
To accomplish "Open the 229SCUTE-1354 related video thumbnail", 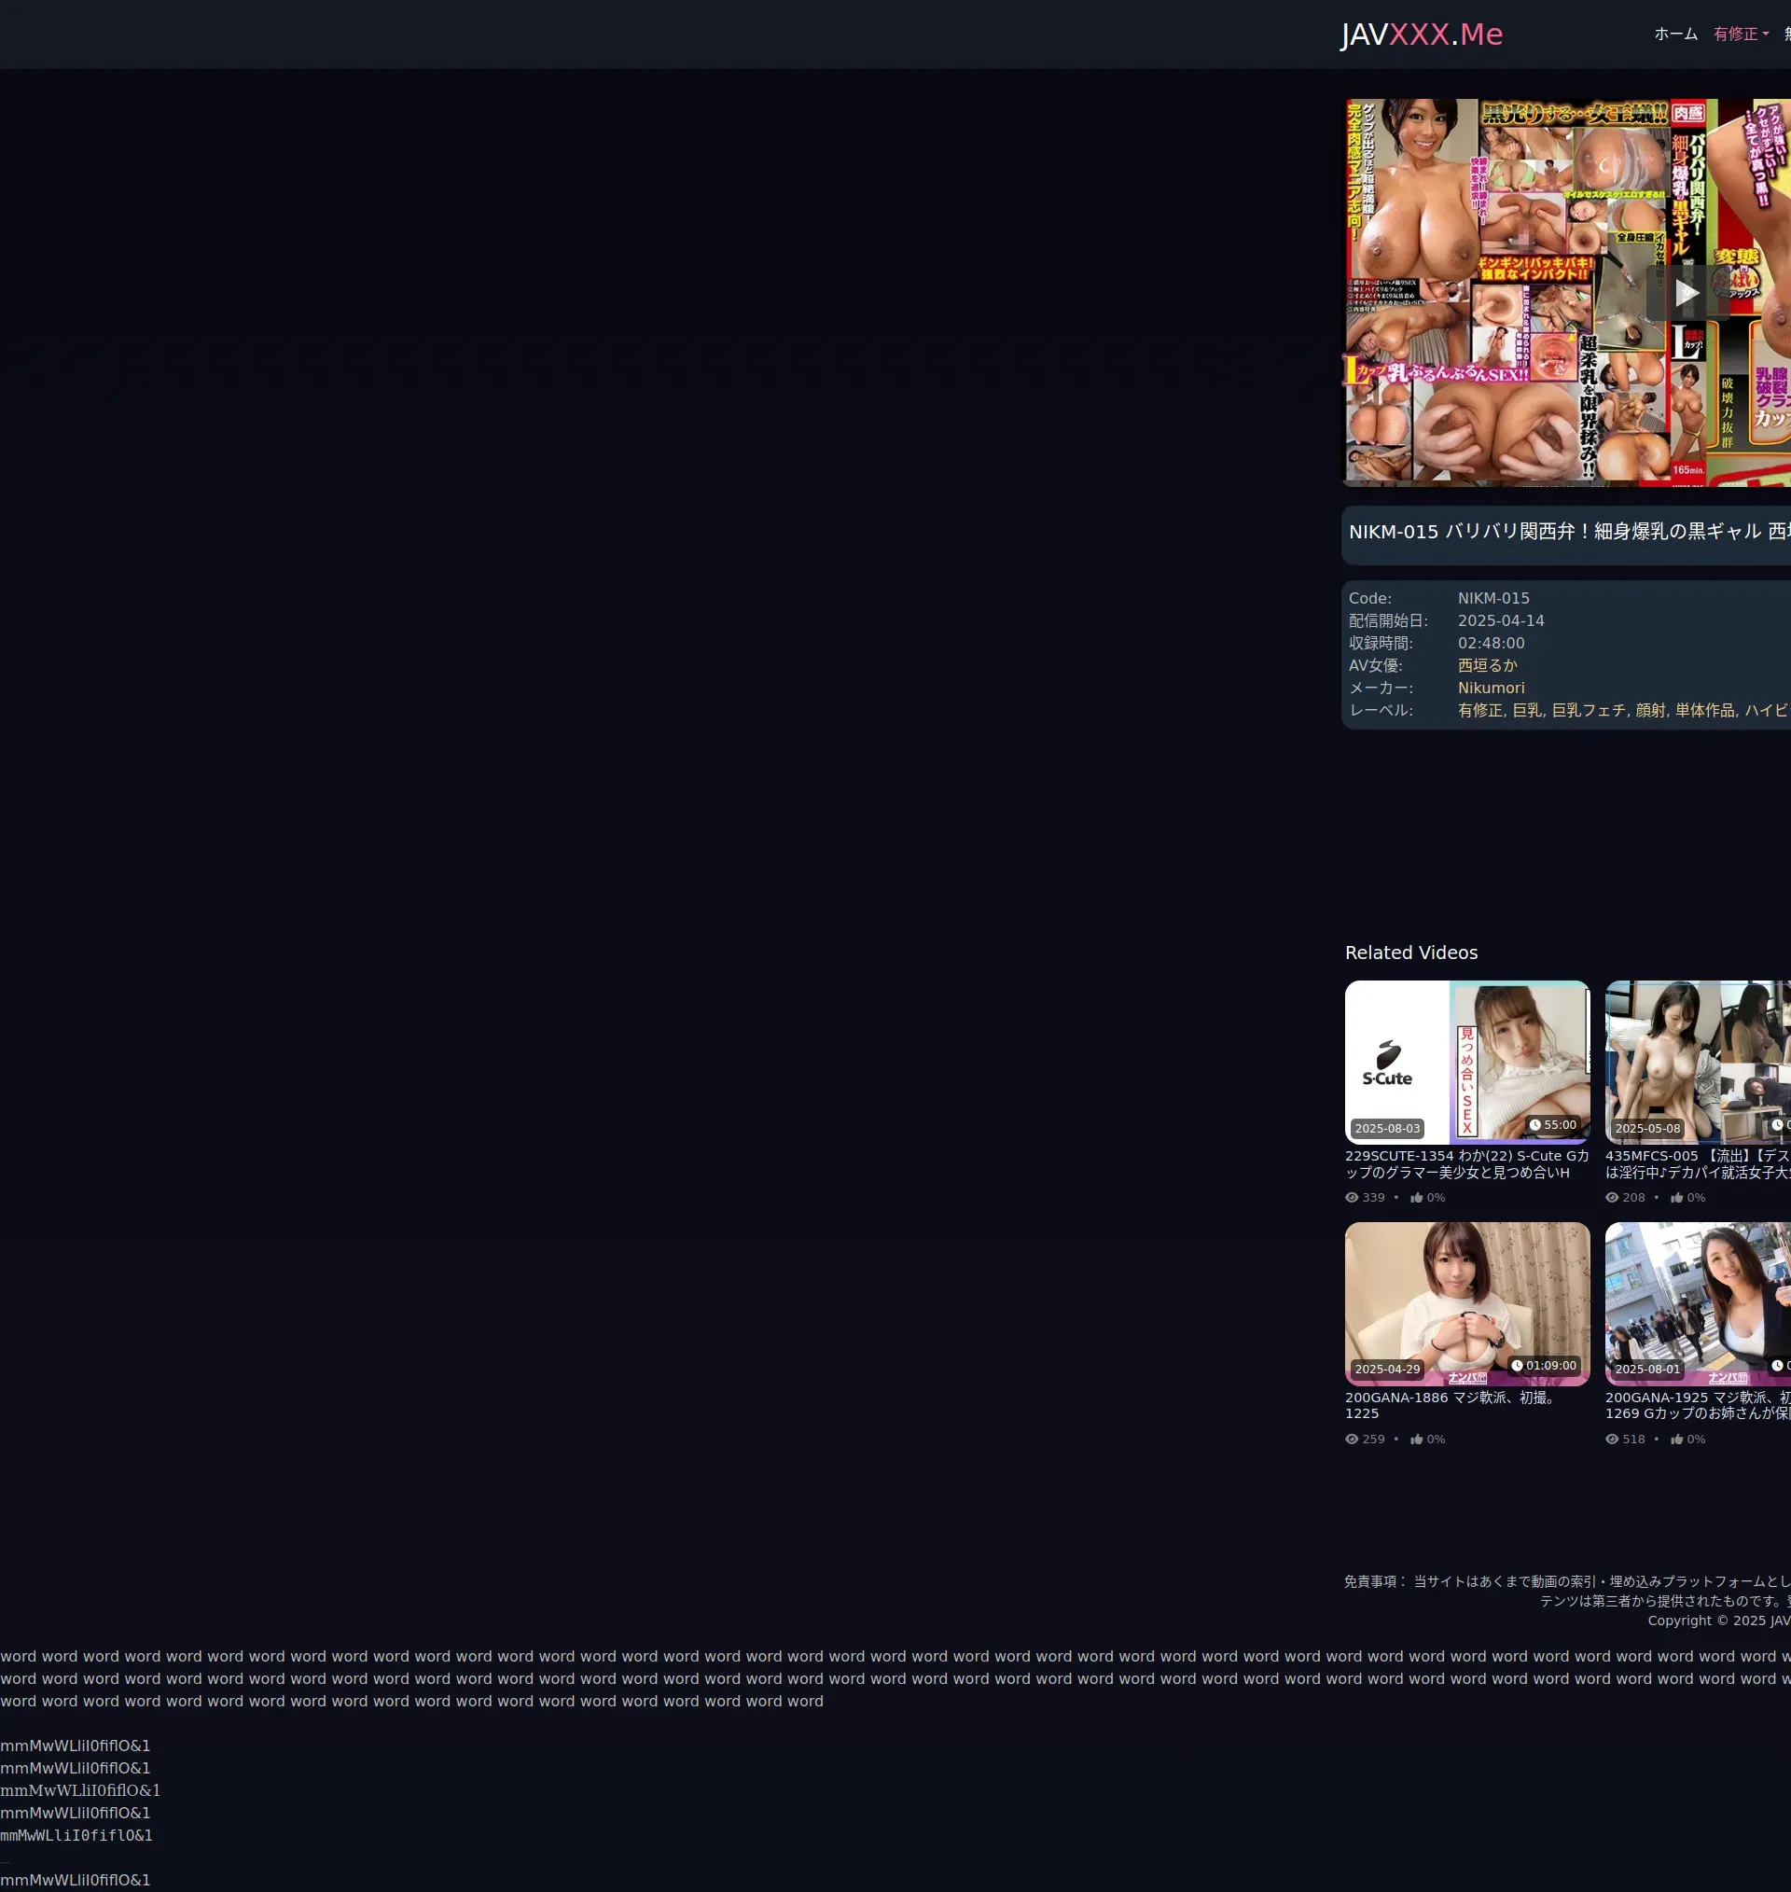I will coord(1466,1062).
